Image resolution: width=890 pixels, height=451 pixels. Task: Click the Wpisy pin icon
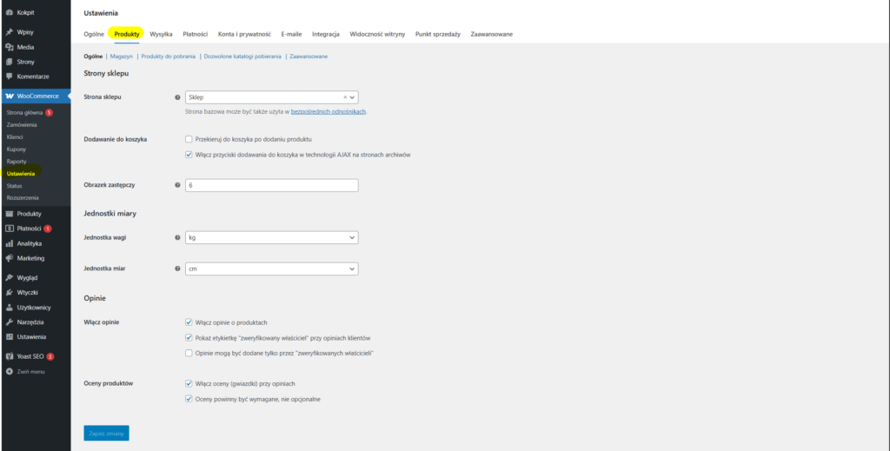point(9,32)
